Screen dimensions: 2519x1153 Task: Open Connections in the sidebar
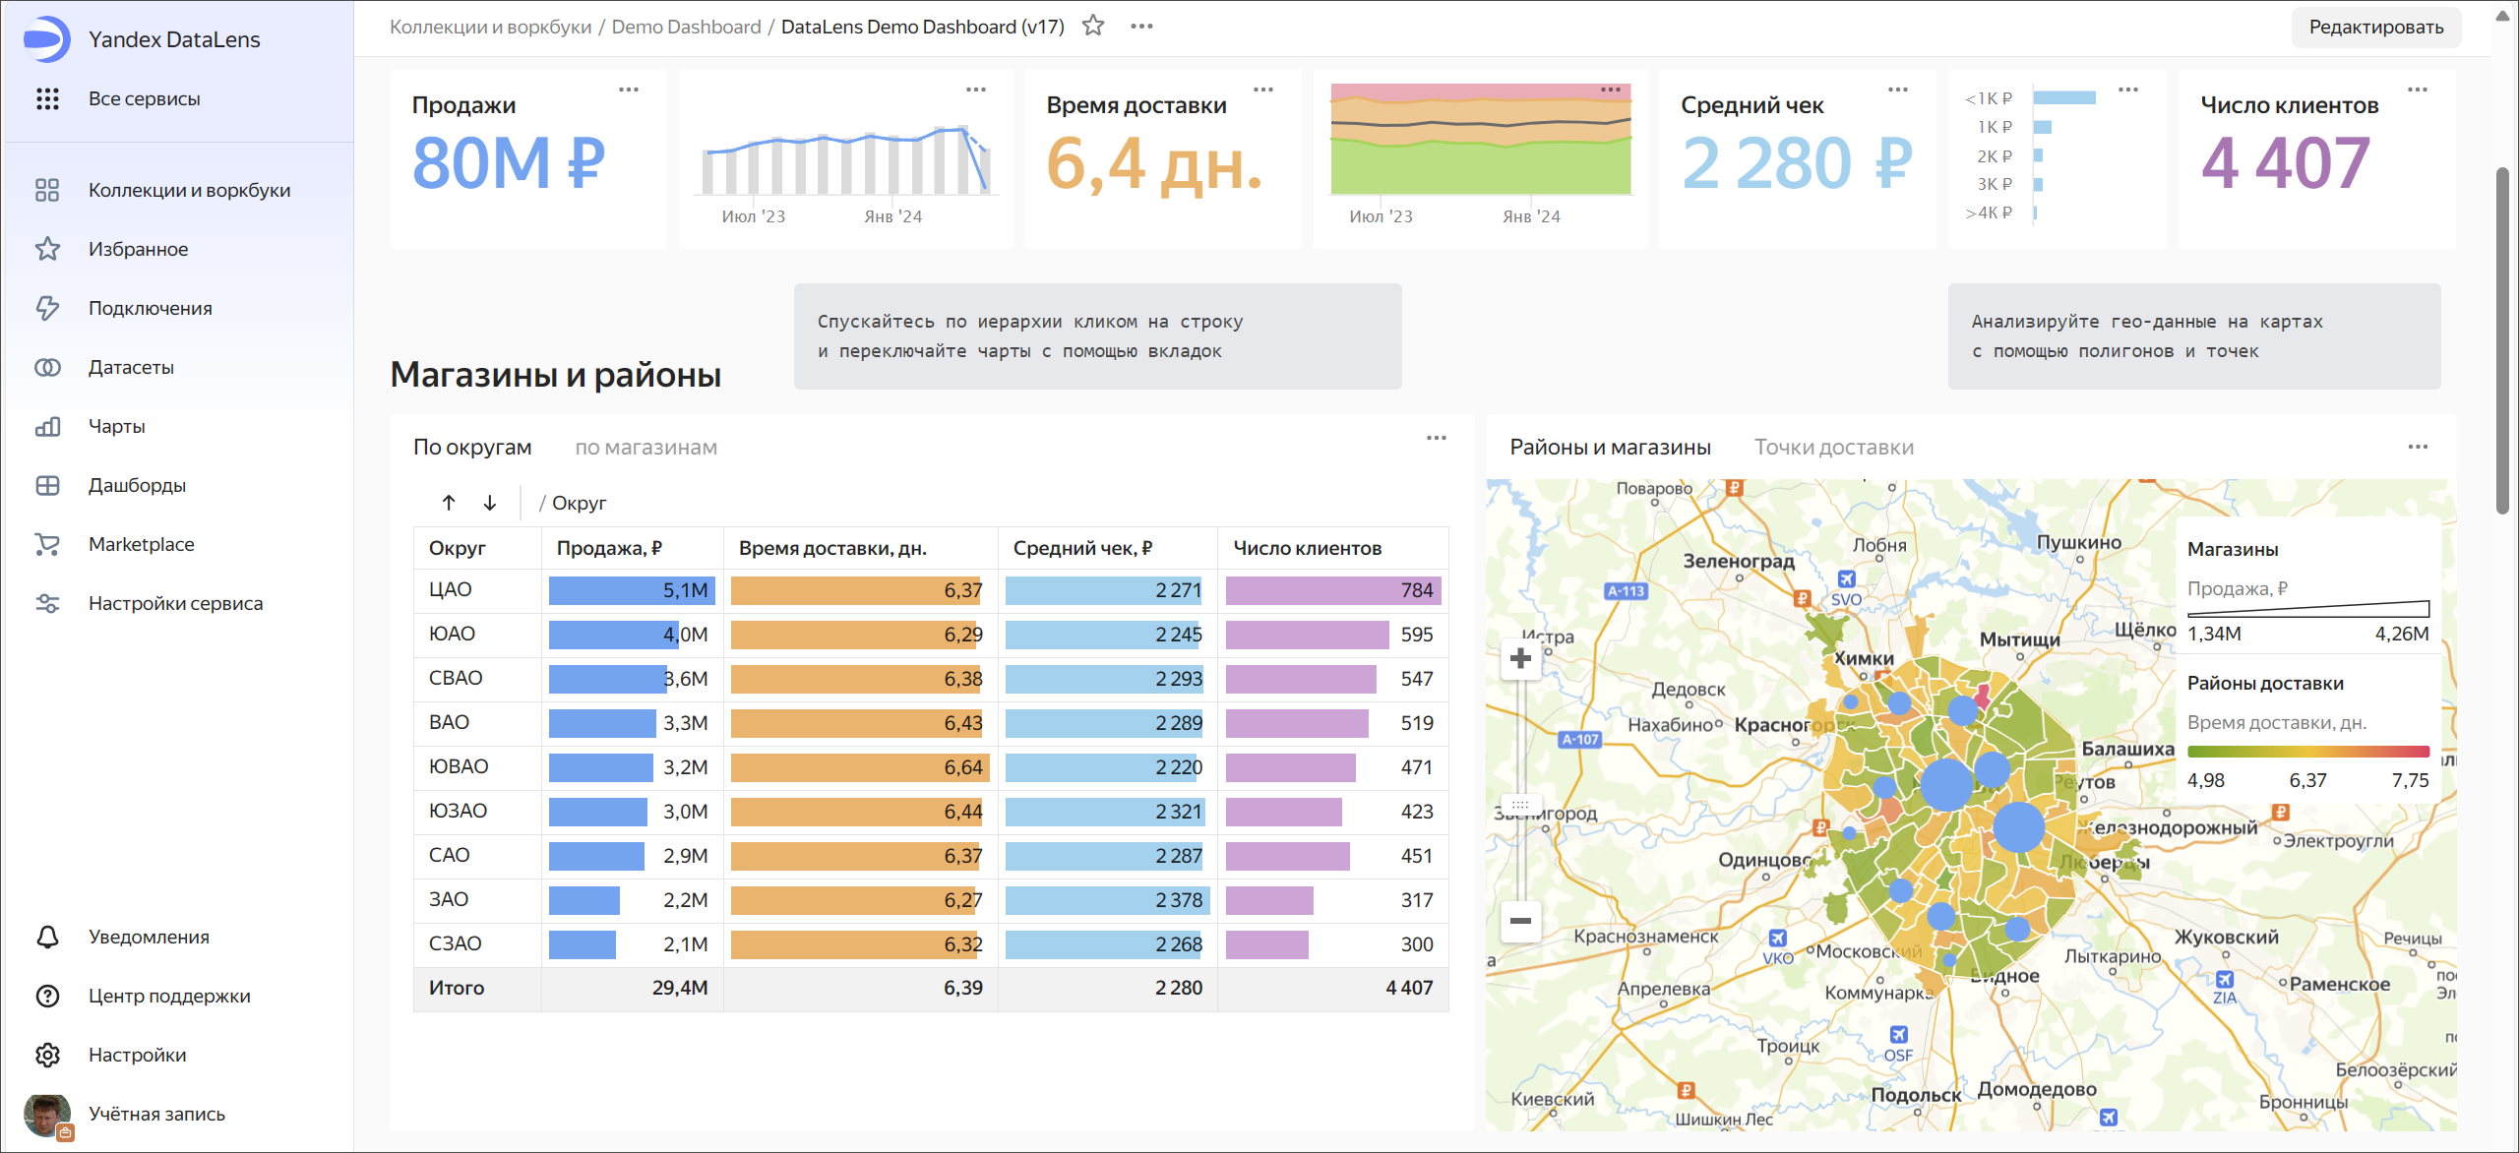pos(150,308)
